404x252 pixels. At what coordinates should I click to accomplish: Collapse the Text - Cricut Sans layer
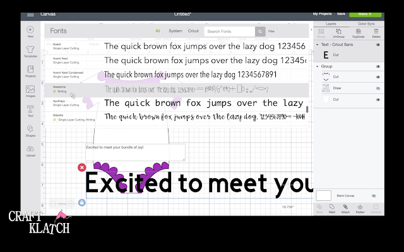(318, 45)
